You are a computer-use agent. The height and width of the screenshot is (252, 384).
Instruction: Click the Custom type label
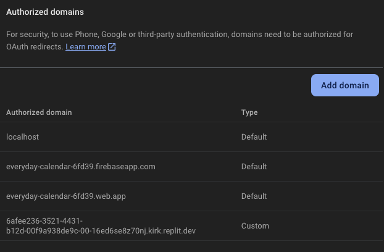pyautogui.click(x=255, y=226)
